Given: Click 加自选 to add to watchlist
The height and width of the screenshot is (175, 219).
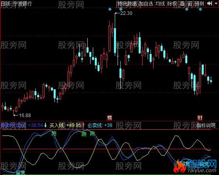Looking at the screenshot, I should (146, 4).
